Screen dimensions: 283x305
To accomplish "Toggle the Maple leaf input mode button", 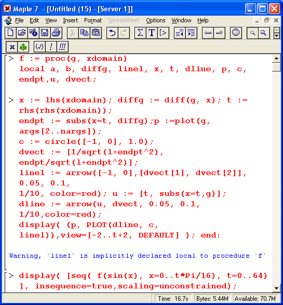I will pos(23,47).
